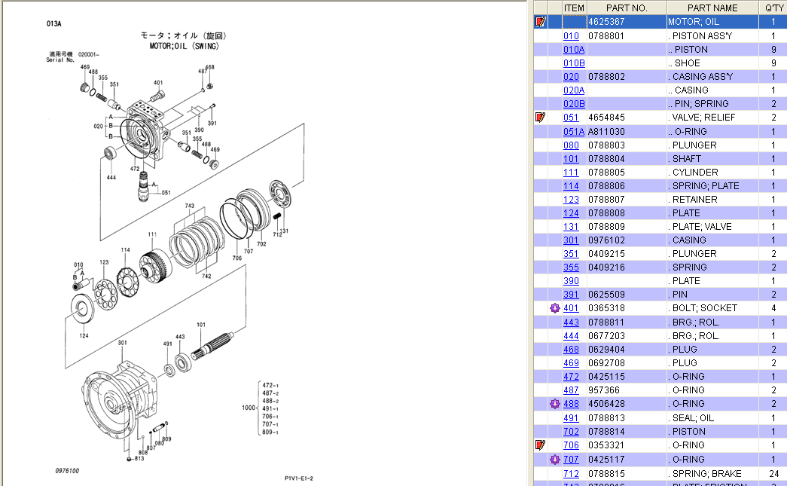This screenshot has height=486, width=787.
Task: Click the red note icon beside item 706
Action: [539, 445]
